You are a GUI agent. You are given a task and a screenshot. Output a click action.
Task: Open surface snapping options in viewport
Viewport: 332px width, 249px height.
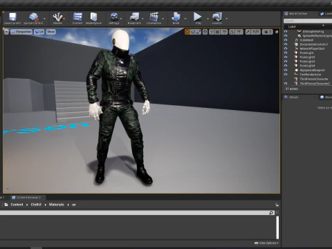coord(212,32)
